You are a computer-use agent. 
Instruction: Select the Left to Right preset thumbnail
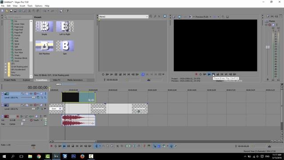[x=65, y=27]
